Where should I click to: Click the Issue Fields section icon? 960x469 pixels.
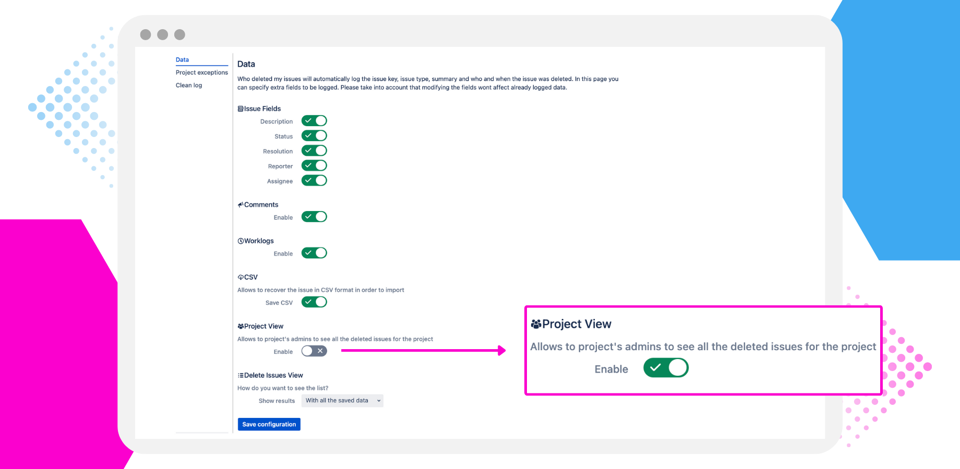click(241, 109)
